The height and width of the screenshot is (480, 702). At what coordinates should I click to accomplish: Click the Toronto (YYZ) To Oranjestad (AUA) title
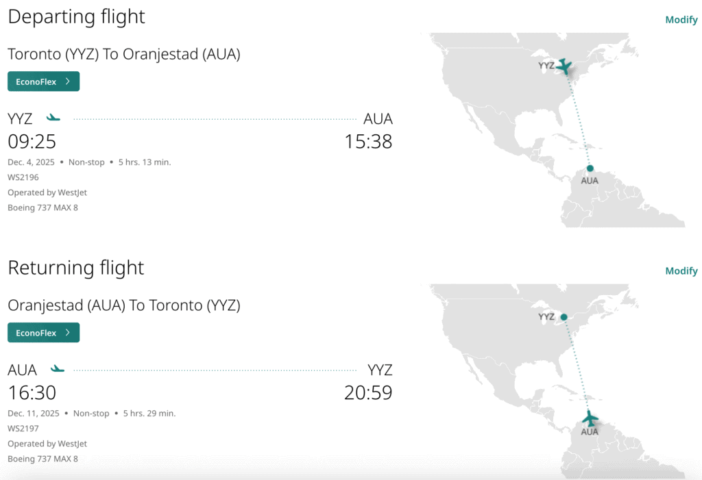123,54
